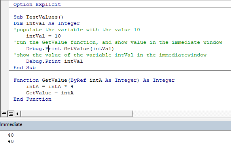Click the 'show the value of the variable' comment

coord(110,55)
